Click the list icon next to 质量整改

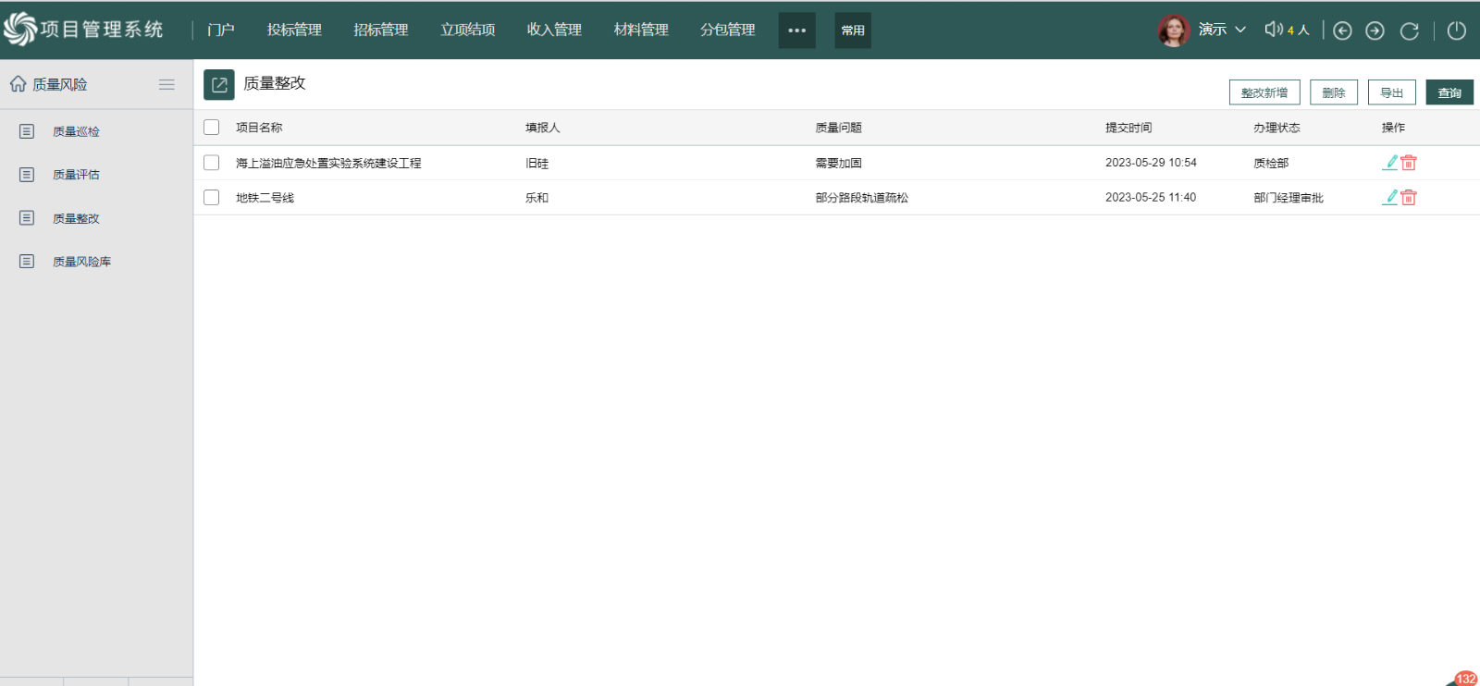(27, 218)
